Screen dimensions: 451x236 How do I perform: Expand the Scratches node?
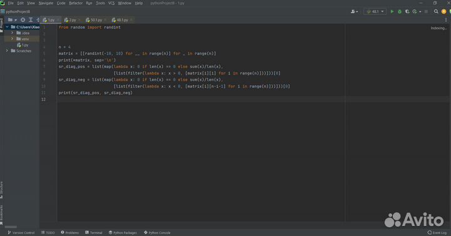click(x=7, y=51)
